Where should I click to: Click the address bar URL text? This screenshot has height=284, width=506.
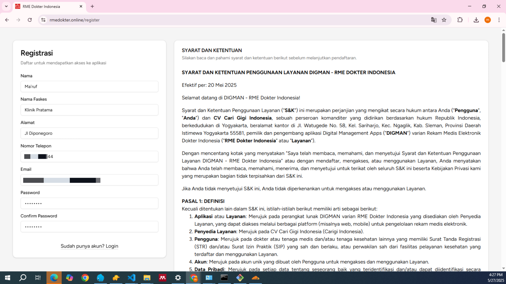75,20
